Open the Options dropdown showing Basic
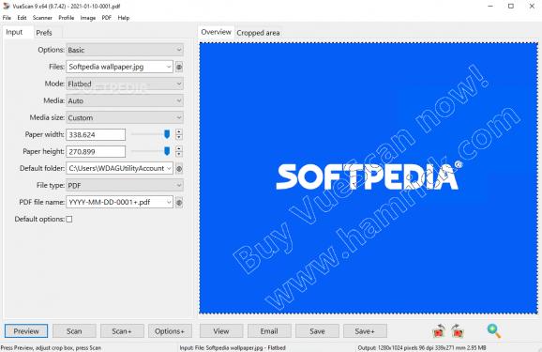Viewport: 542px width, 352px height. 125,50
